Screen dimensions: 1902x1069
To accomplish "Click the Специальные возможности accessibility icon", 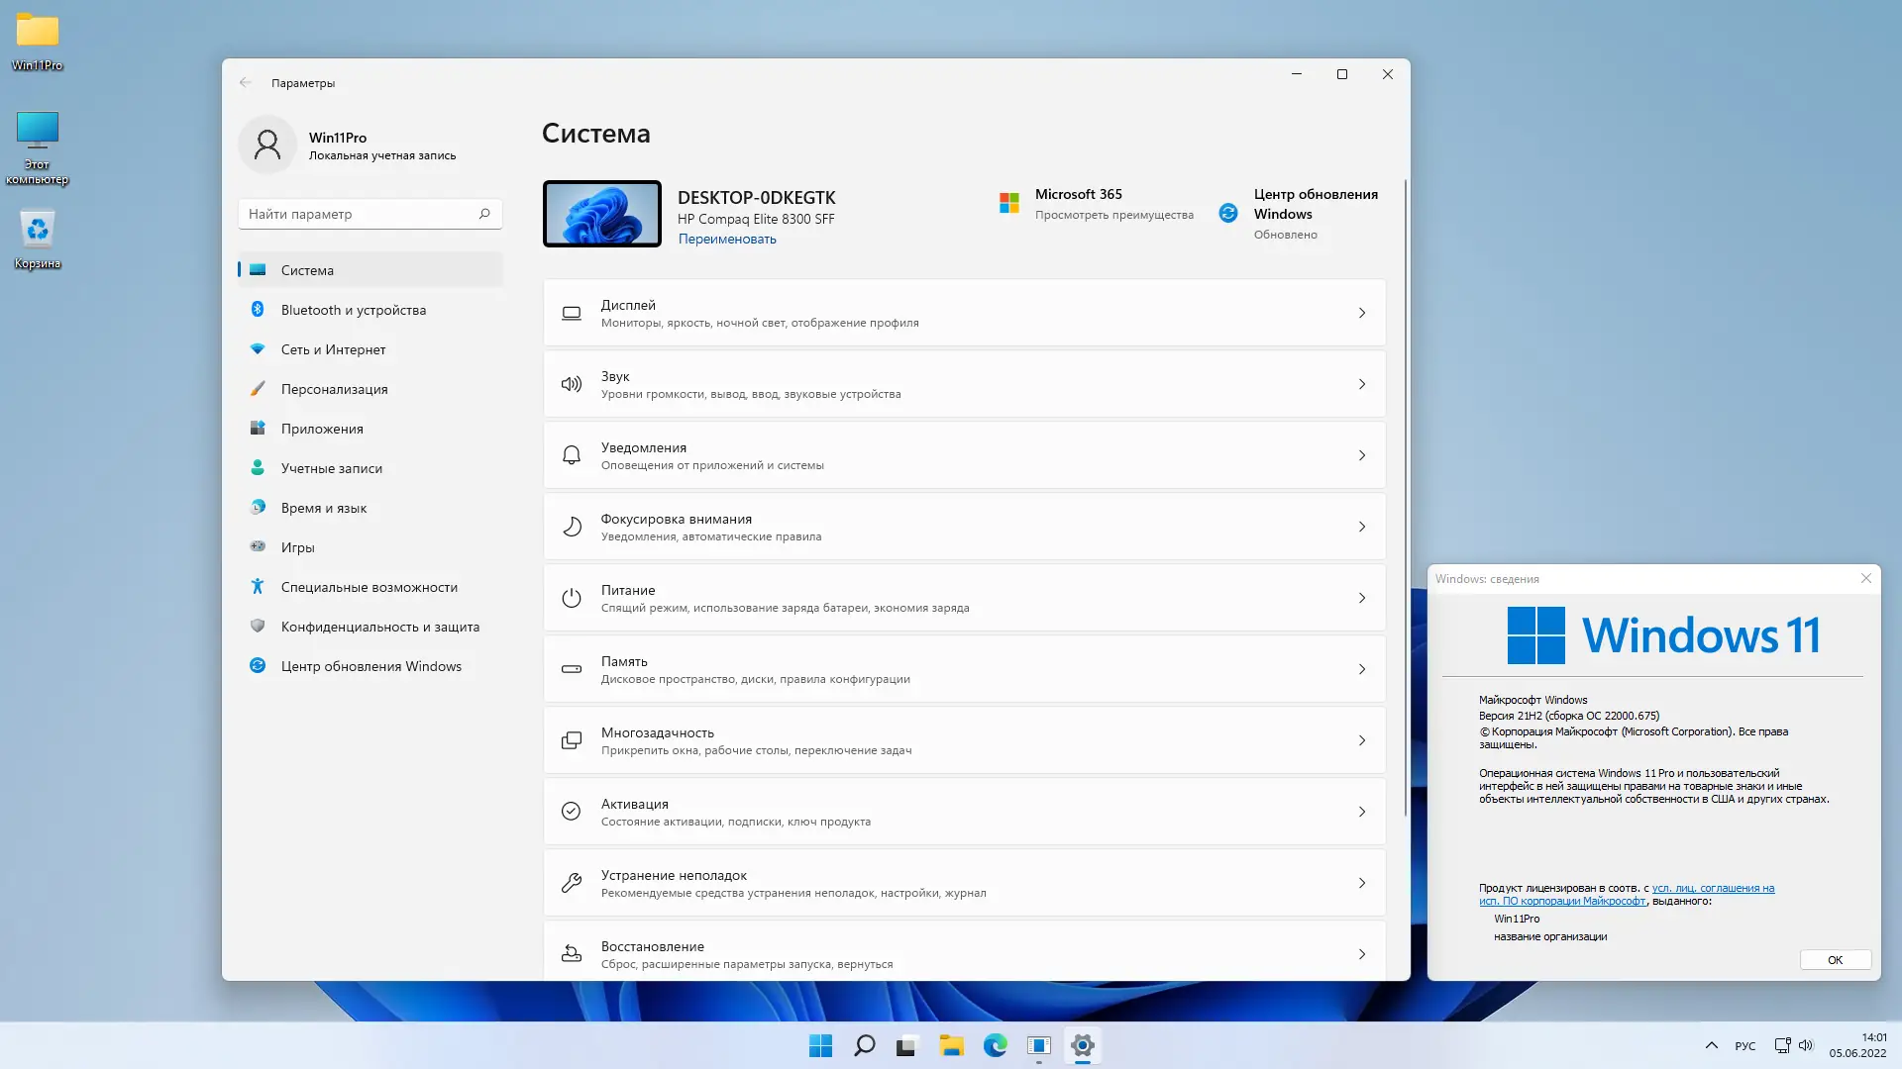I will click(x=258, y=587).
